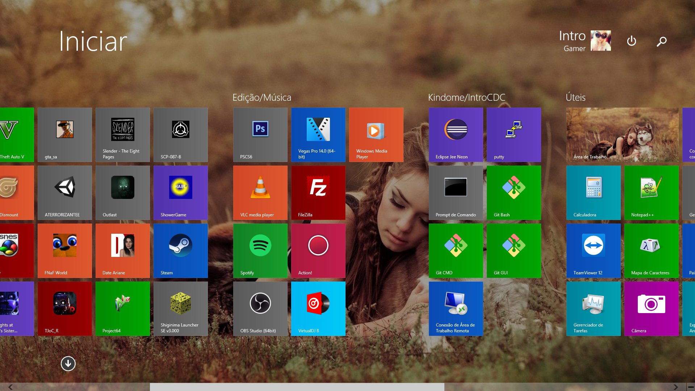Open the putty tile
Image resolution: width=695 pixels, height=391 pixels.
pyautogui.click(x=514, y=135)
